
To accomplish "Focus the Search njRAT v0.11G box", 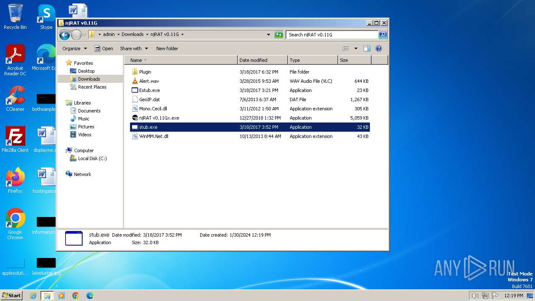I will point(332,35).
